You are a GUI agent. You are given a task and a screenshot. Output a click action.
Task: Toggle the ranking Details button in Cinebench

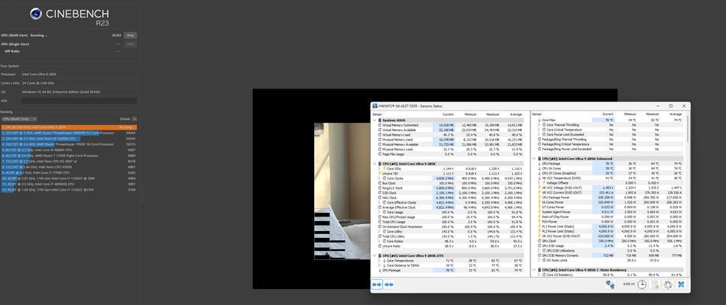[x=135, y=119]
